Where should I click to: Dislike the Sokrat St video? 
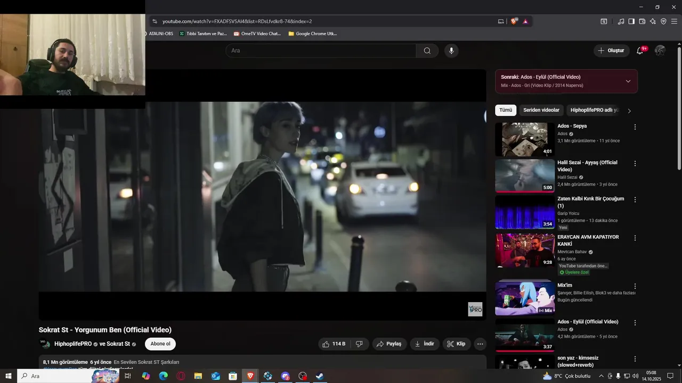tap(359, 344)
